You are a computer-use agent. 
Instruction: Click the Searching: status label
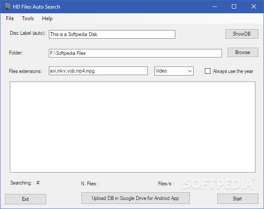point(21,183)
